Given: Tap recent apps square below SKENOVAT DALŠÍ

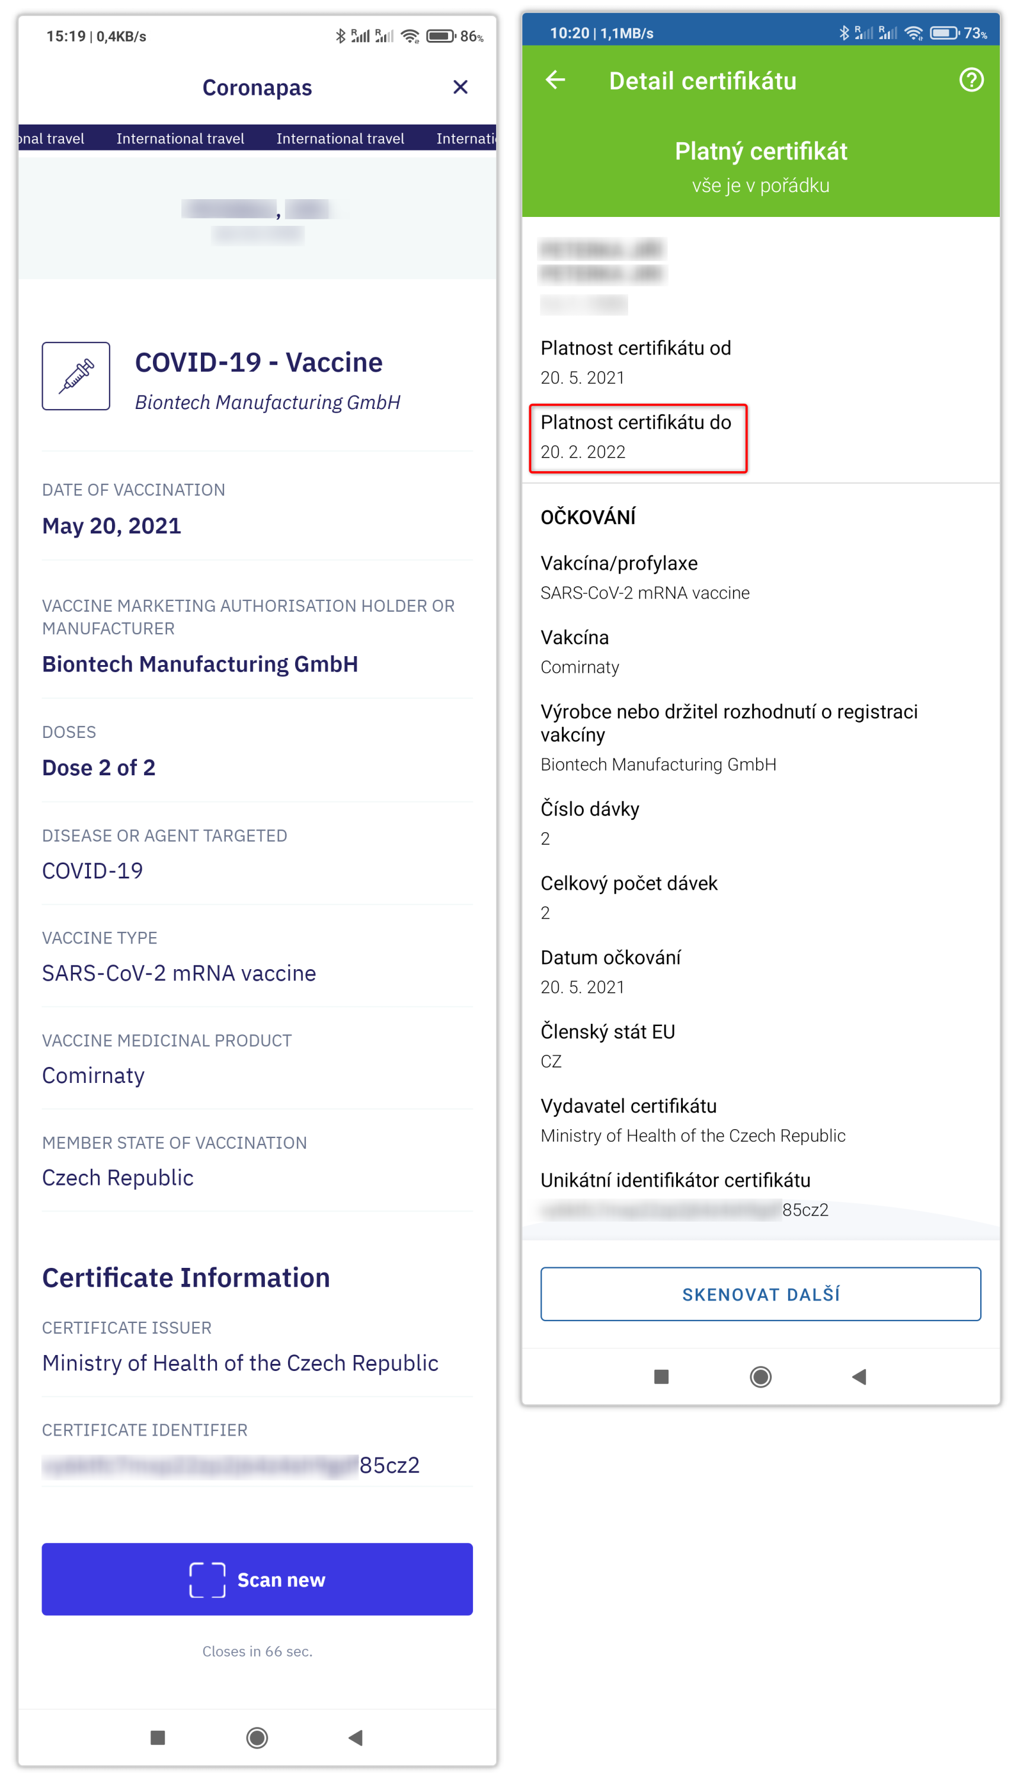Looking at the screenshot, I should pos(661,1376).
